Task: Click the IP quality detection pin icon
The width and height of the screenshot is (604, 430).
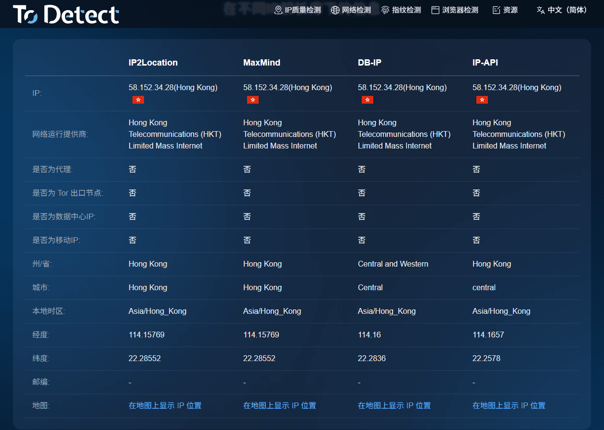Action: coord(278,10)
